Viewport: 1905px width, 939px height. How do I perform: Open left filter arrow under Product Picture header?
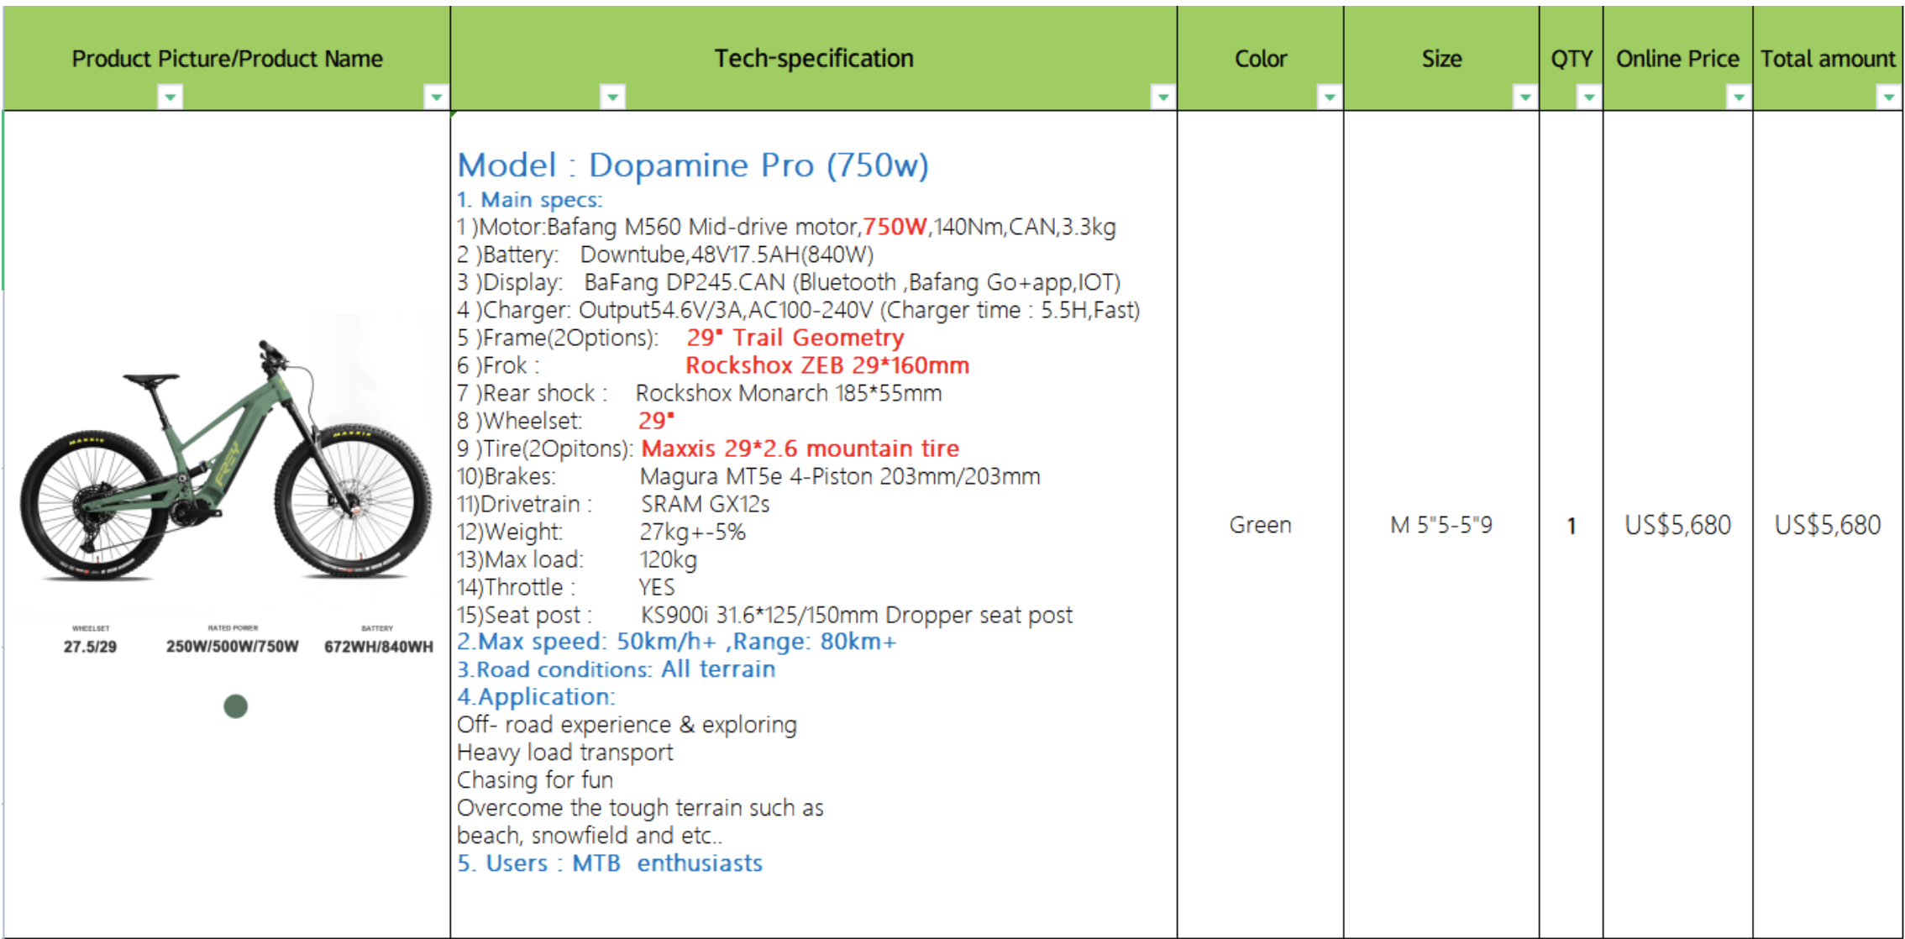click(171, 97)
